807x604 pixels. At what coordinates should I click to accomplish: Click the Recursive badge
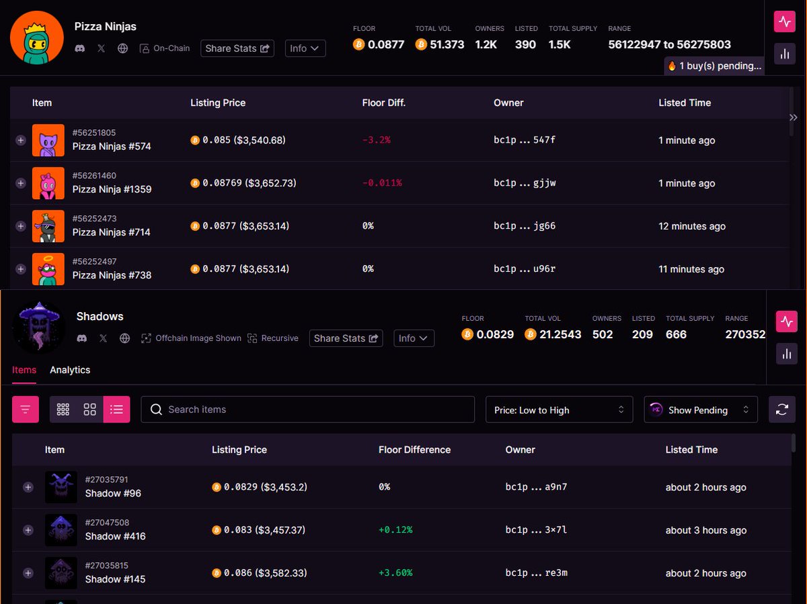(x=273, y=338)
